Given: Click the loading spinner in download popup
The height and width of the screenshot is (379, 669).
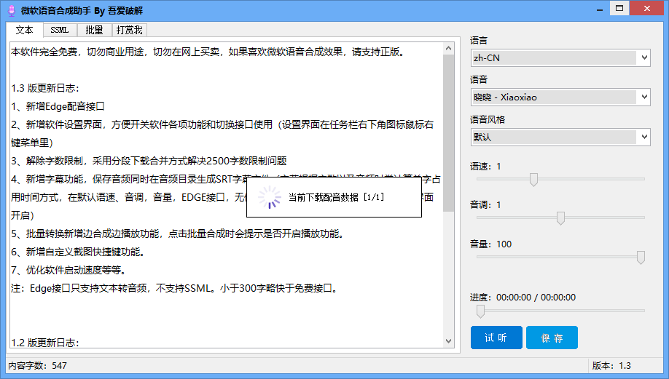Looking at the screenshot, I should tap(270, 197).
